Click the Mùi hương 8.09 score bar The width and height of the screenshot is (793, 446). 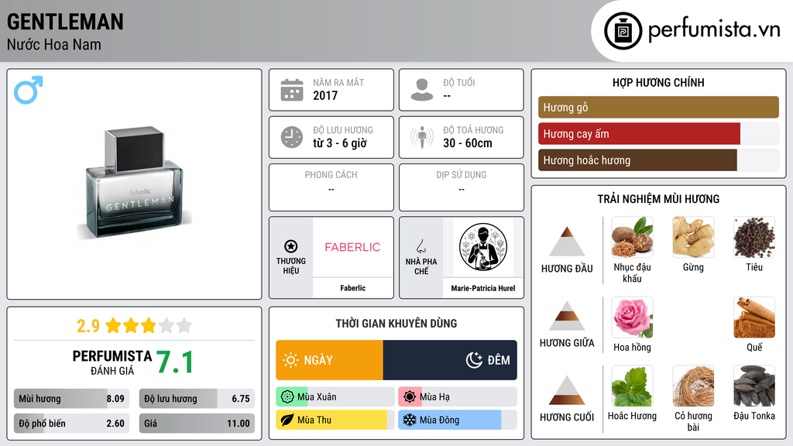click(72, 399)
